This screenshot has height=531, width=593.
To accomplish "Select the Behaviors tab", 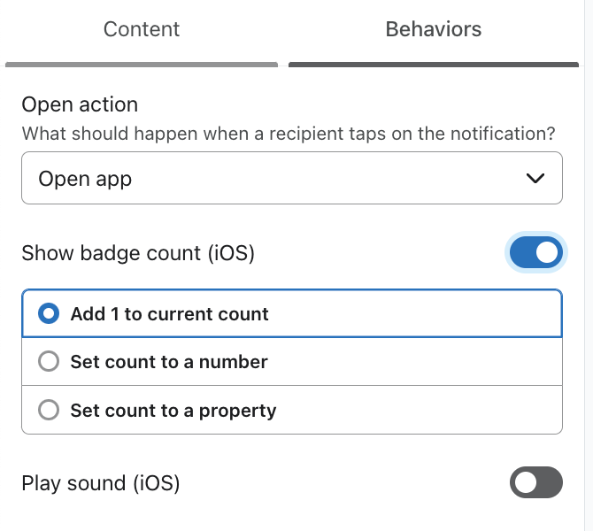I will (x=434, y=29).
